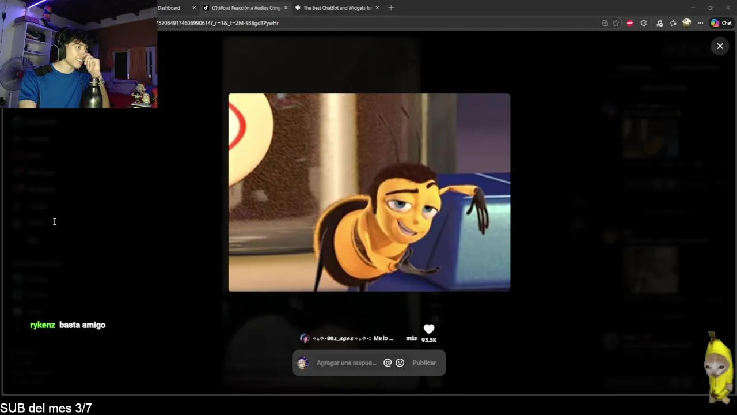Image resolution: width=737 pixels, height=415 pixels.
Task: Click the browser address bar URL
Action: click(219, 23)
